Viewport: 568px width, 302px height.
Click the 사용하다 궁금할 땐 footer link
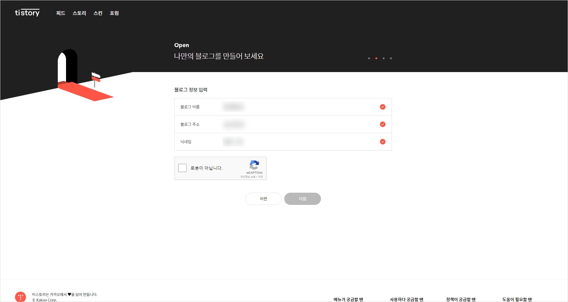(x=407, y=299)
